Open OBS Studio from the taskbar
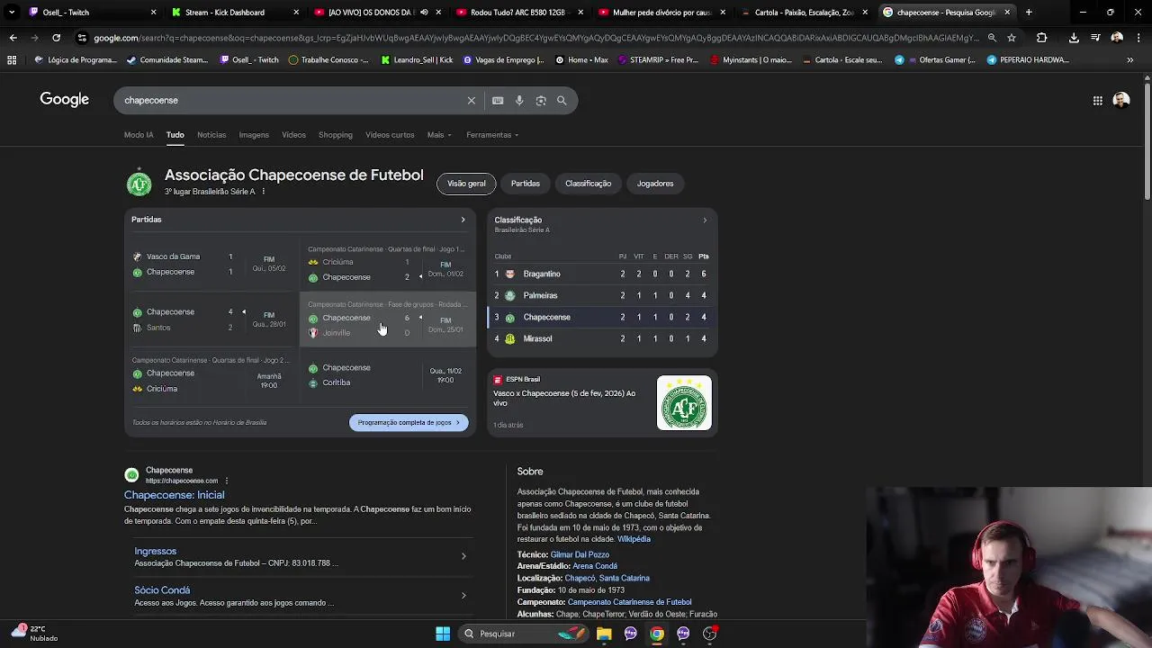This screenshot has width=1152, height=648. point(709,634)
